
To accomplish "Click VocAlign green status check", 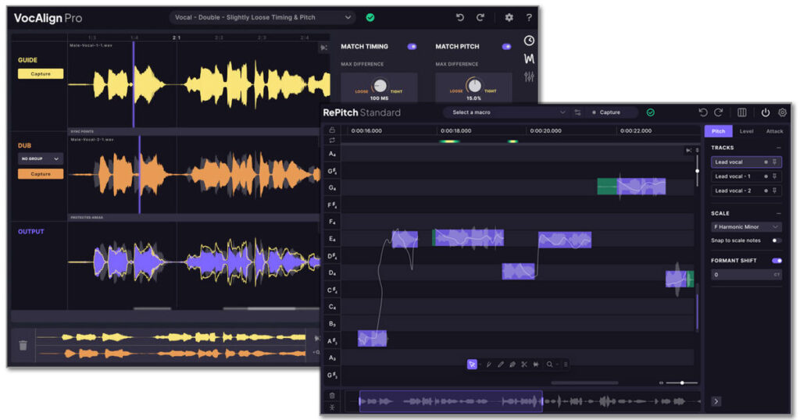I will tap(370, 17).
